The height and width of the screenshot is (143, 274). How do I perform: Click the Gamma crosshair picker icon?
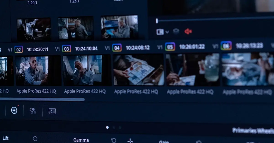pos(130,141)
